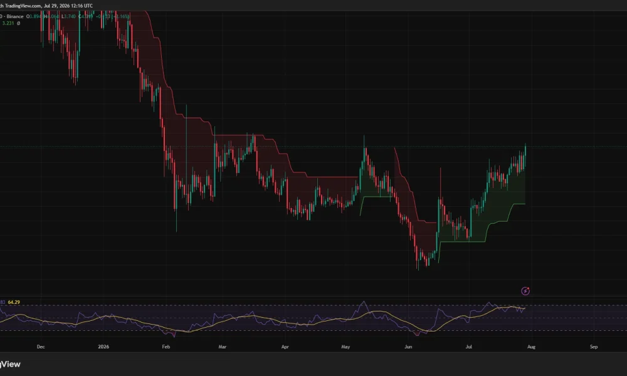Click the 2026 label on time axis
This screenshot has height=376, width=627.
tap(103, 347)
